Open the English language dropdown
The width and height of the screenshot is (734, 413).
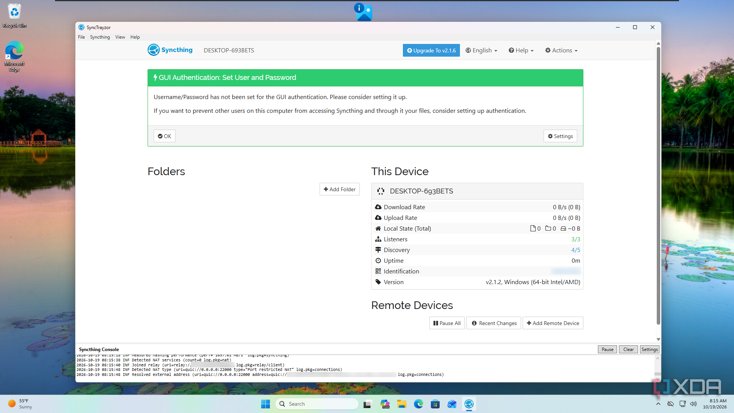click(x=481, y=50)
